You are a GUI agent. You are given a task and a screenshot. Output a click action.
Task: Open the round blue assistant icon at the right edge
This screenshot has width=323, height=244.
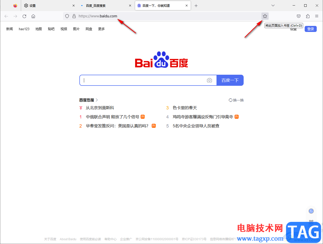[x=311, y=211]
